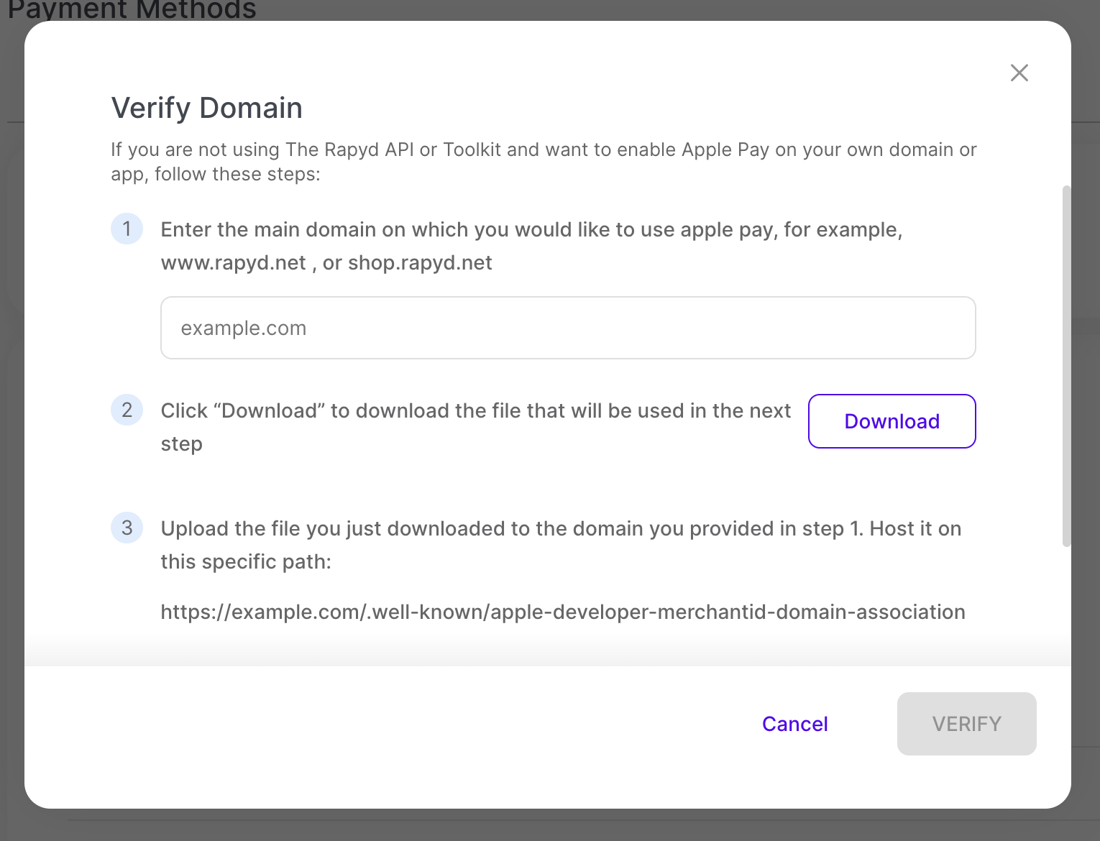Screen dimensions: 1100x841
Task: Tap the circled 2 beside the Download step
Action: click(x=127, y=410)
